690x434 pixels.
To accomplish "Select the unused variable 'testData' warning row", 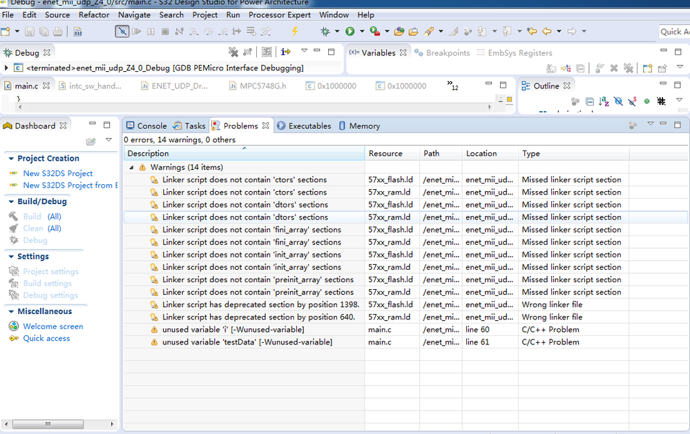I will pos(247,342).
